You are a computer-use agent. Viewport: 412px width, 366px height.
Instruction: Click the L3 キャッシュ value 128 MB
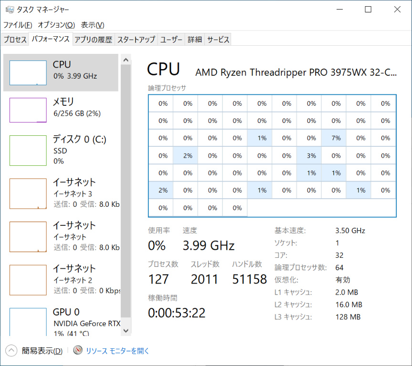pos(348,317)
